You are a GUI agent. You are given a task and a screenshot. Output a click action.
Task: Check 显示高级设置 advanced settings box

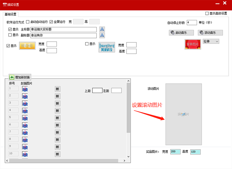(207, 14)
